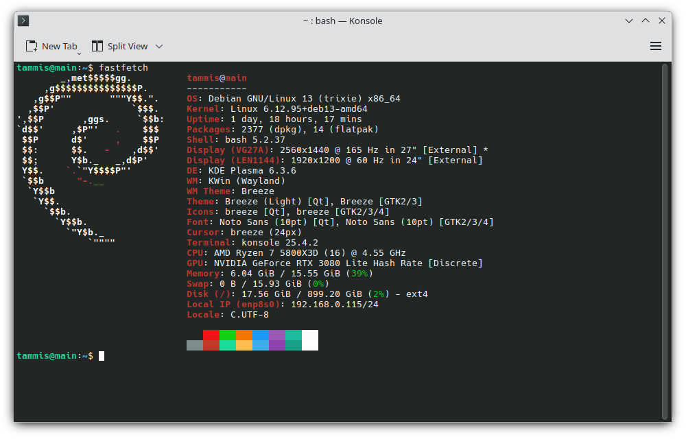Close the Konsole window

(662, 21)
